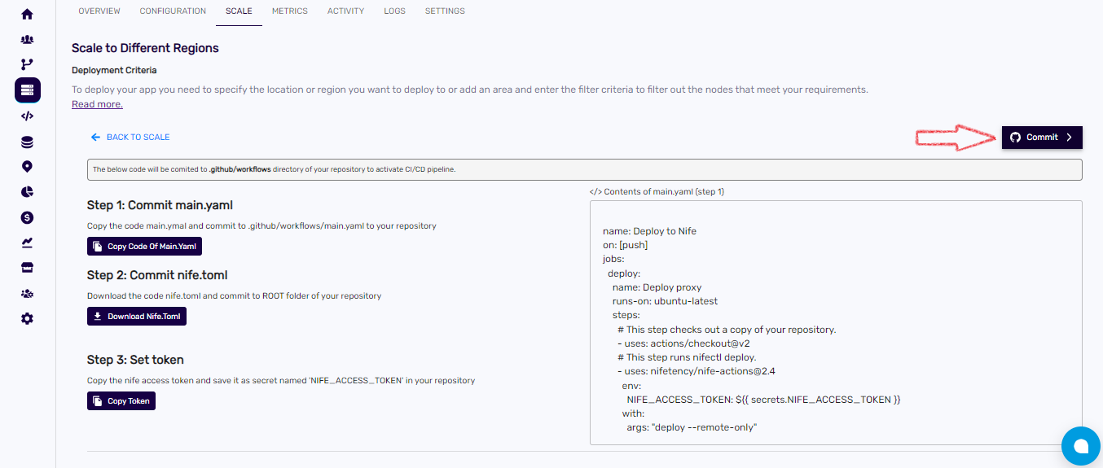Follow the Read more link
Image resolution: width=1103 pixels, height=468 pixels.
(x=97, y=104)
